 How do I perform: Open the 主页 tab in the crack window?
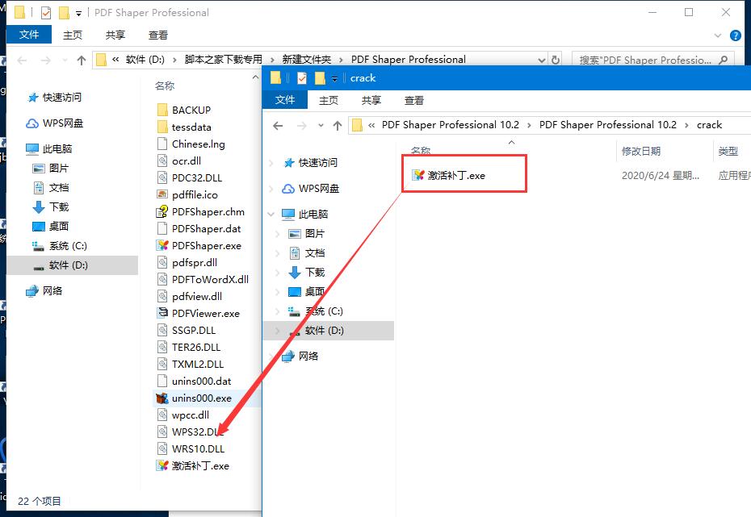(x=329, y=101)
